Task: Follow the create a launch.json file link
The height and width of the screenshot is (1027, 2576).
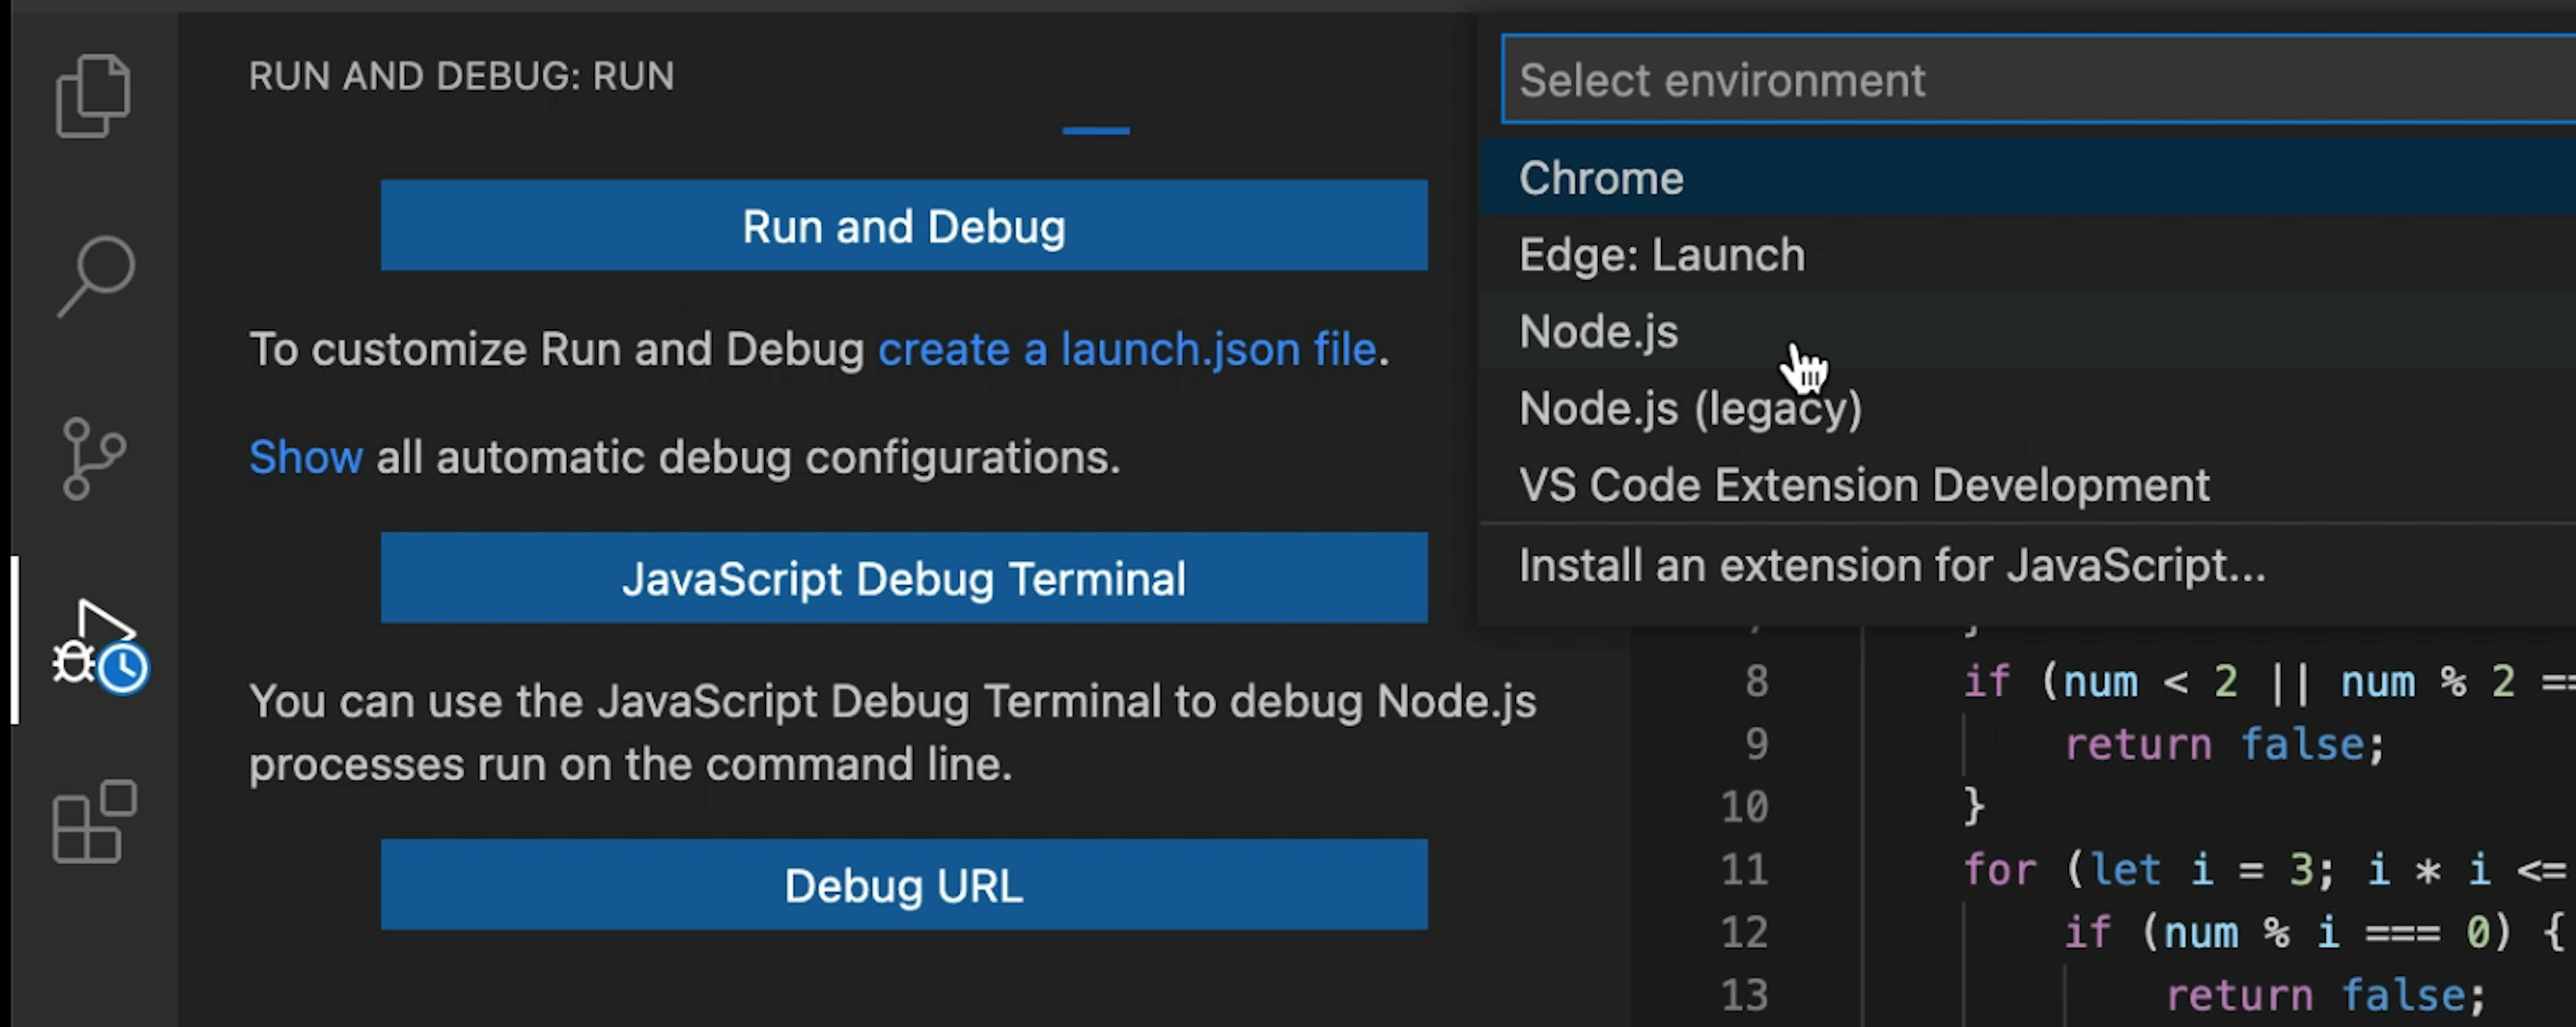Action: (1127, 350)
